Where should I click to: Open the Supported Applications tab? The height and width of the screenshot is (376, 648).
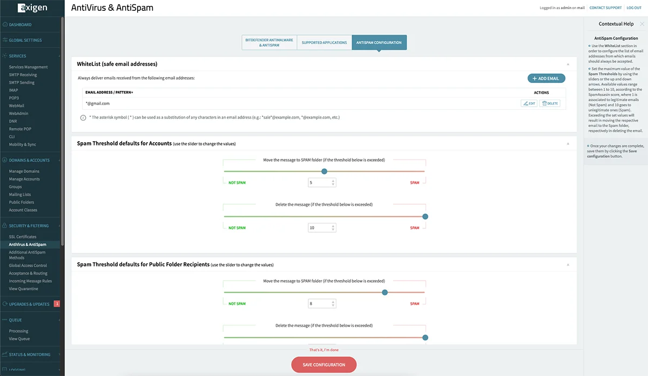pos(324,43)
